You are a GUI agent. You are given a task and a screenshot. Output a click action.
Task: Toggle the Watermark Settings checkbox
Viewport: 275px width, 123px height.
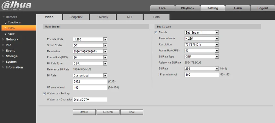point(44,94)
